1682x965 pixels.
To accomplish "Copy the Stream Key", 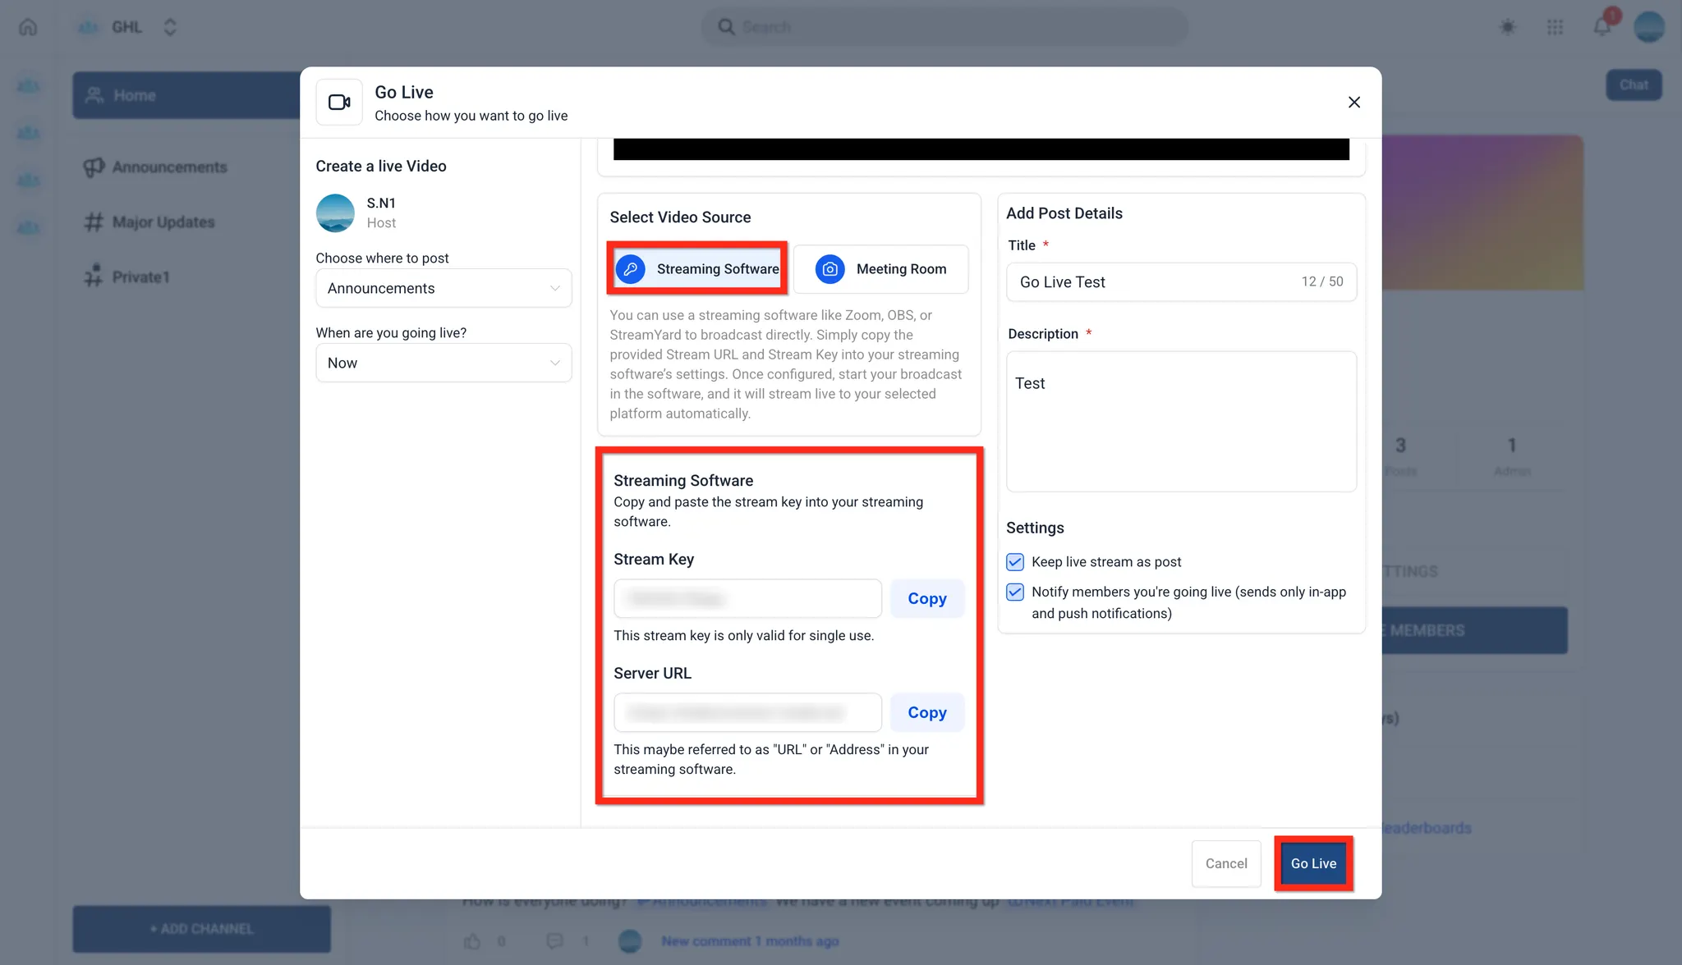I will point(926,599).
